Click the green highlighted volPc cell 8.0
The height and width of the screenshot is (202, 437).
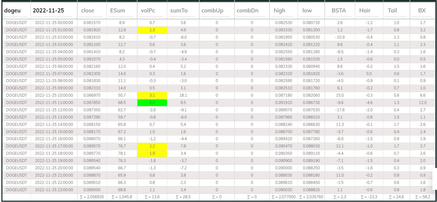[152, 103]
